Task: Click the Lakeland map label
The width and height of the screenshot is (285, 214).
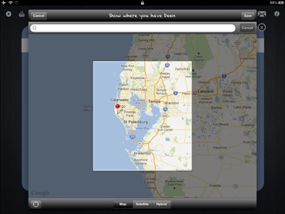Action: click(205, 92)
